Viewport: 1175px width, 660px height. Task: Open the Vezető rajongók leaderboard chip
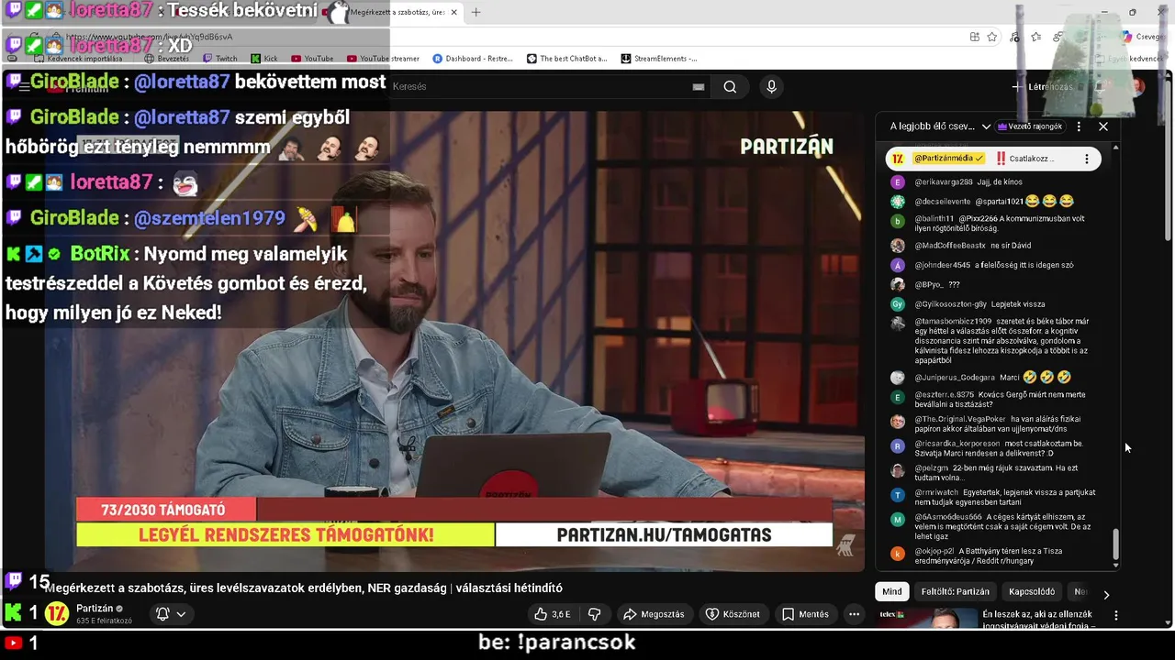coord(1030,126)
